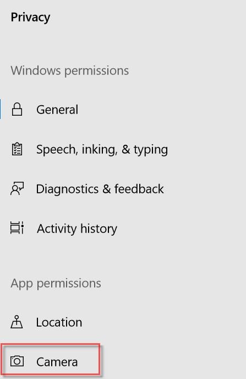Click the Camera icon in App permissions
This screenshot has height=379, width=246.
(x=17, y=361)
